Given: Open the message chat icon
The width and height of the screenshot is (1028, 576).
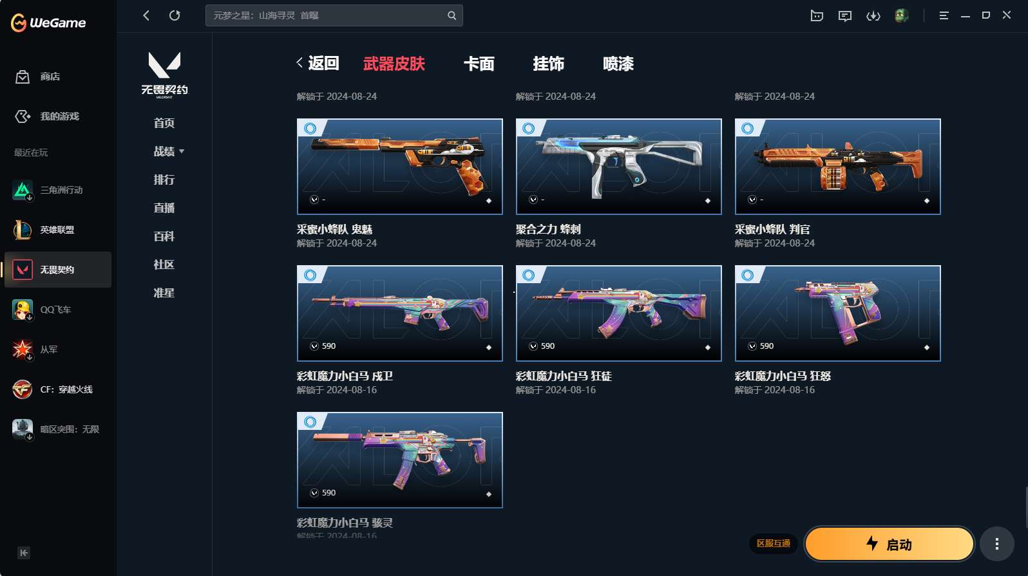Looking at the screenshot, I should point(845,15).
